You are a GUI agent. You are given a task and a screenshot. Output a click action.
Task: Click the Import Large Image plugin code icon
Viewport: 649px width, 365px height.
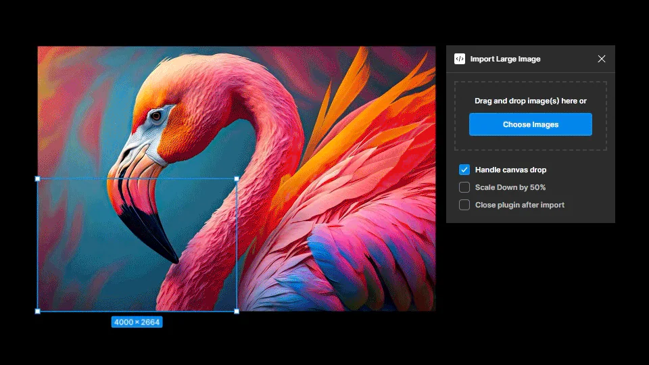coord(460,59)
